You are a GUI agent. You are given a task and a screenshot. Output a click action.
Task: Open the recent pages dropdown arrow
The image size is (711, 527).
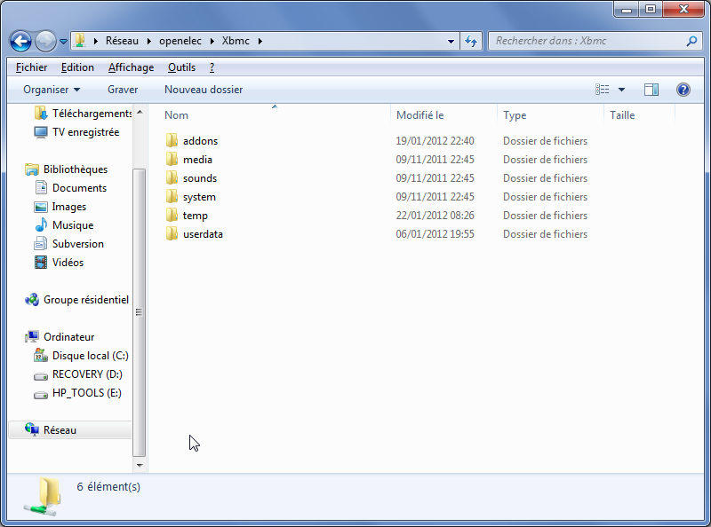point(63,42)
